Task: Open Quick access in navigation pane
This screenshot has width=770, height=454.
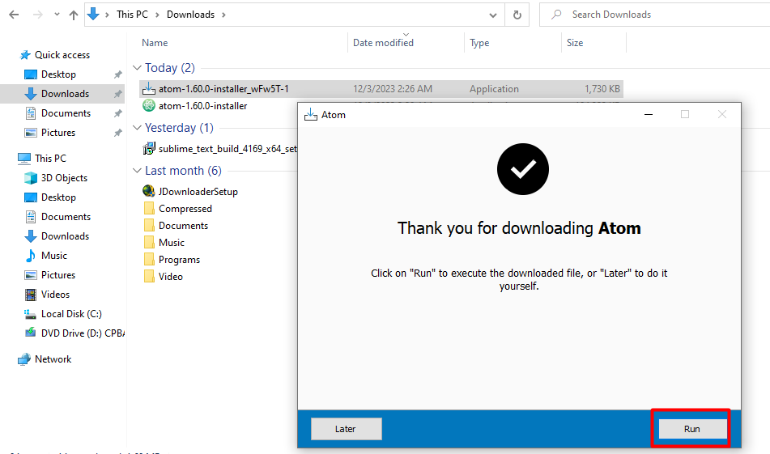Action: [62, 55]
